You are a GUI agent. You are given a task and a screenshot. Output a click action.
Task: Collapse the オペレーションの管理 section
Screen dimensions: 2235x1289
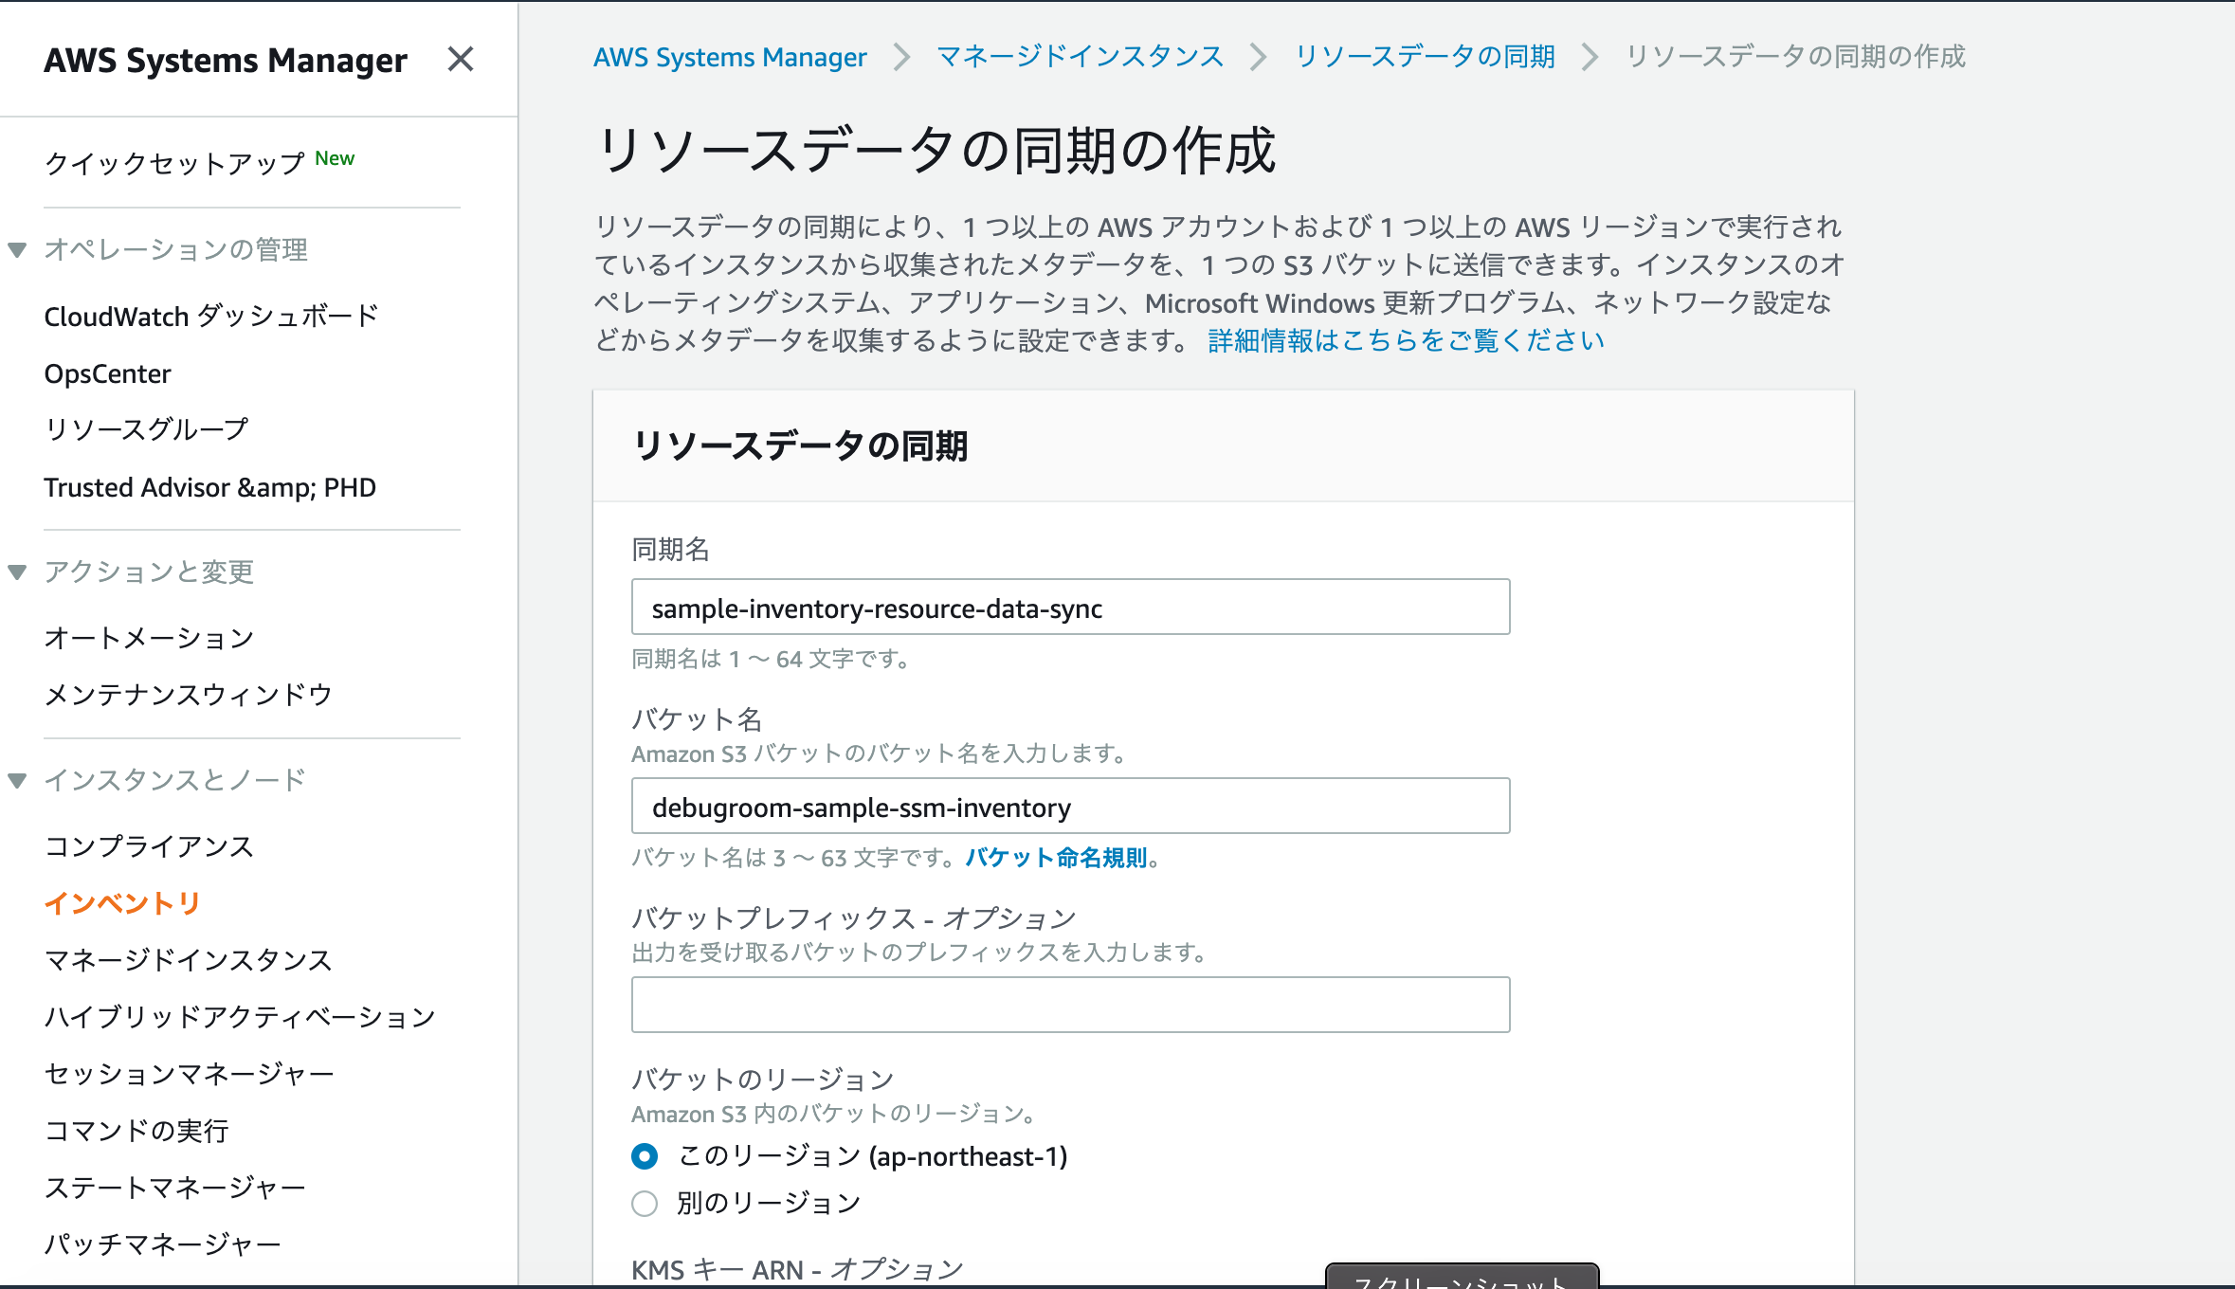[17, 250]
